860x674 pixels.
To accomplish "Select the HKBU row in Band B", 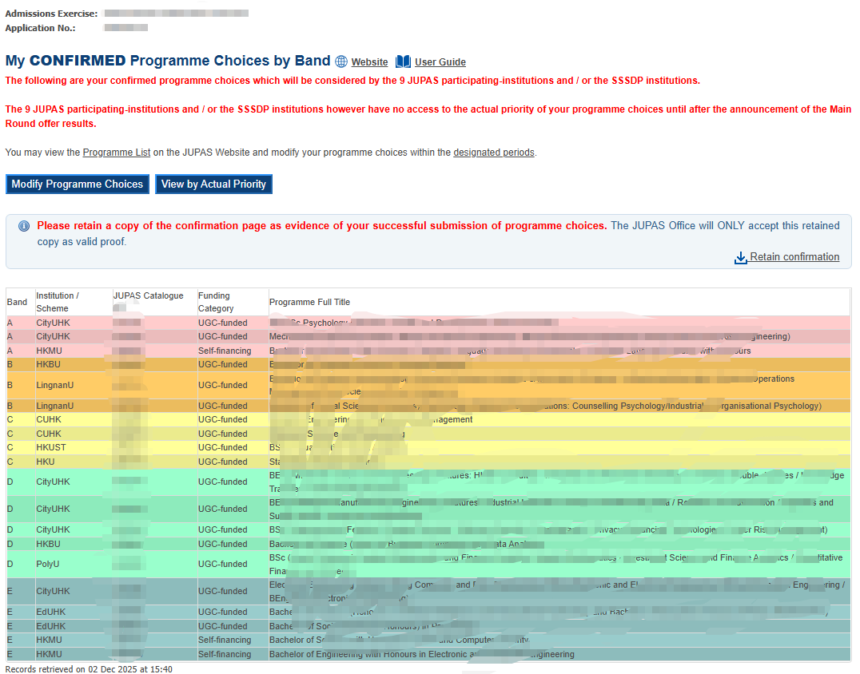I will pyautogui.click(x=48, y=365).
